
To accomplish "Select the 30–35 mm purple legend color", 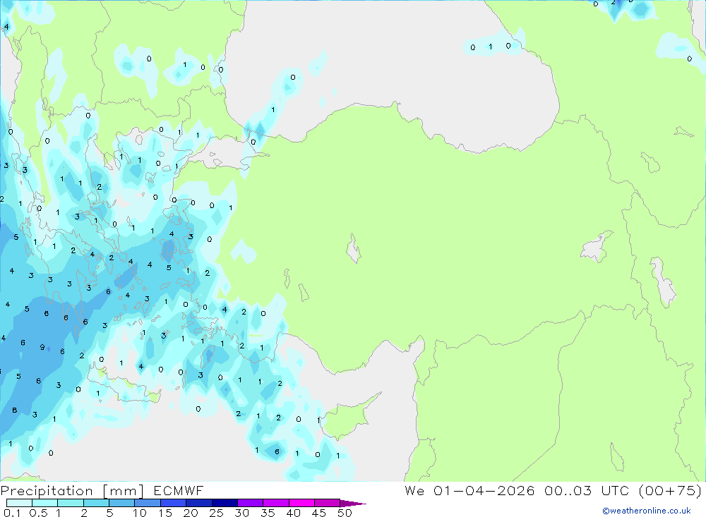I will coord(251,503).
